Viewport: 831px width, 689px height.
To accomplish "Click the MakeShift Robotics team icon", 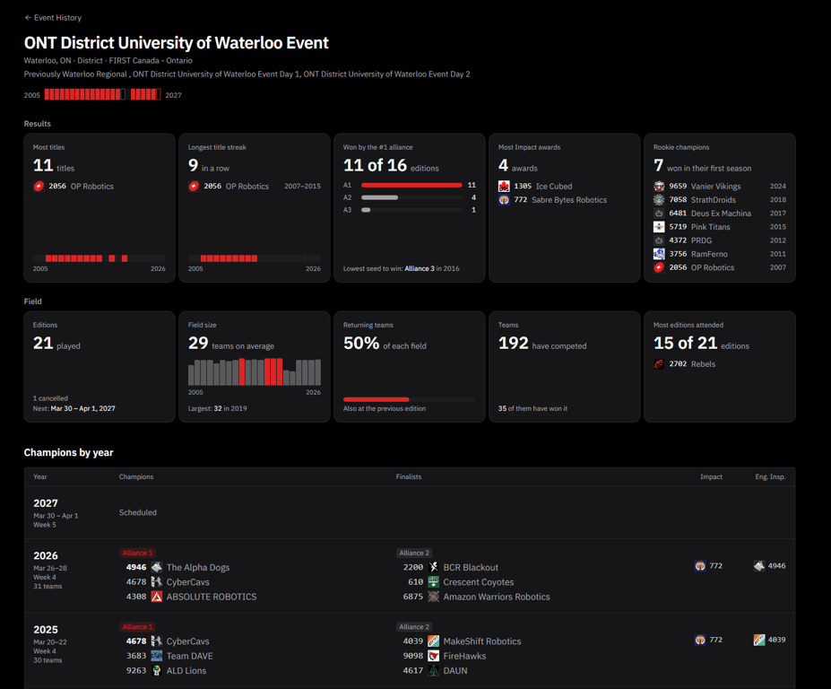I will coord(434,641).
